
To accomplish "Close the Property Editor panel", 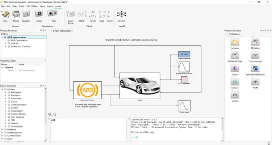I will point(46,61).
